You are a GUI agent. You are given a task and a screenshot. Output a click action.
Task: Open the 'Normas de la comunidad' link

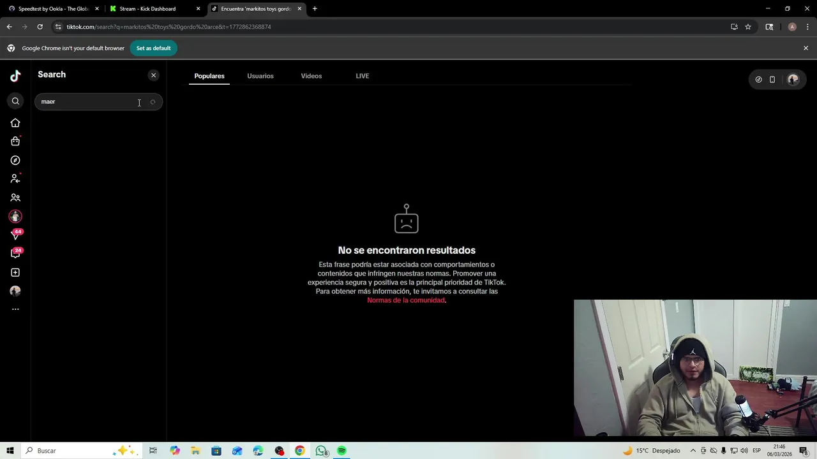(406, 300)
